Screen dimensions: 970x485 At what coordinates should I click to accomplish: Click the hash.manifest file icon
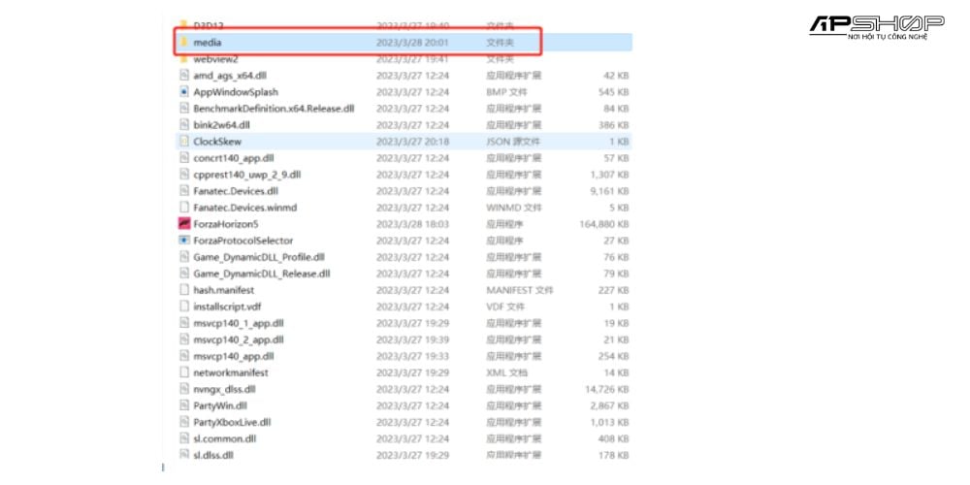(x=184, y=290)
